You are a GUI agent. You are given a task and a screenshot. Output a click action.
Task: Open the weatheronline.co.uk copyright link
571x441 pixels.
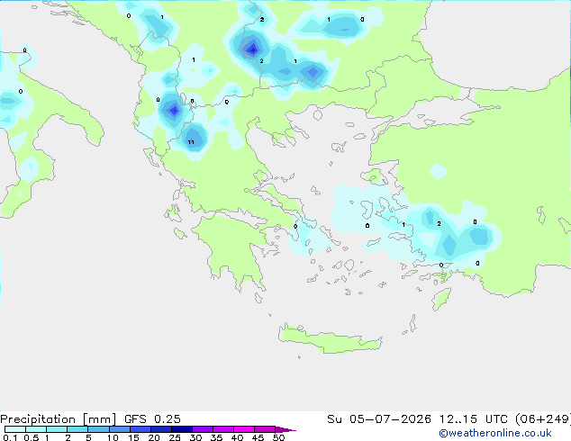[495, 433]
